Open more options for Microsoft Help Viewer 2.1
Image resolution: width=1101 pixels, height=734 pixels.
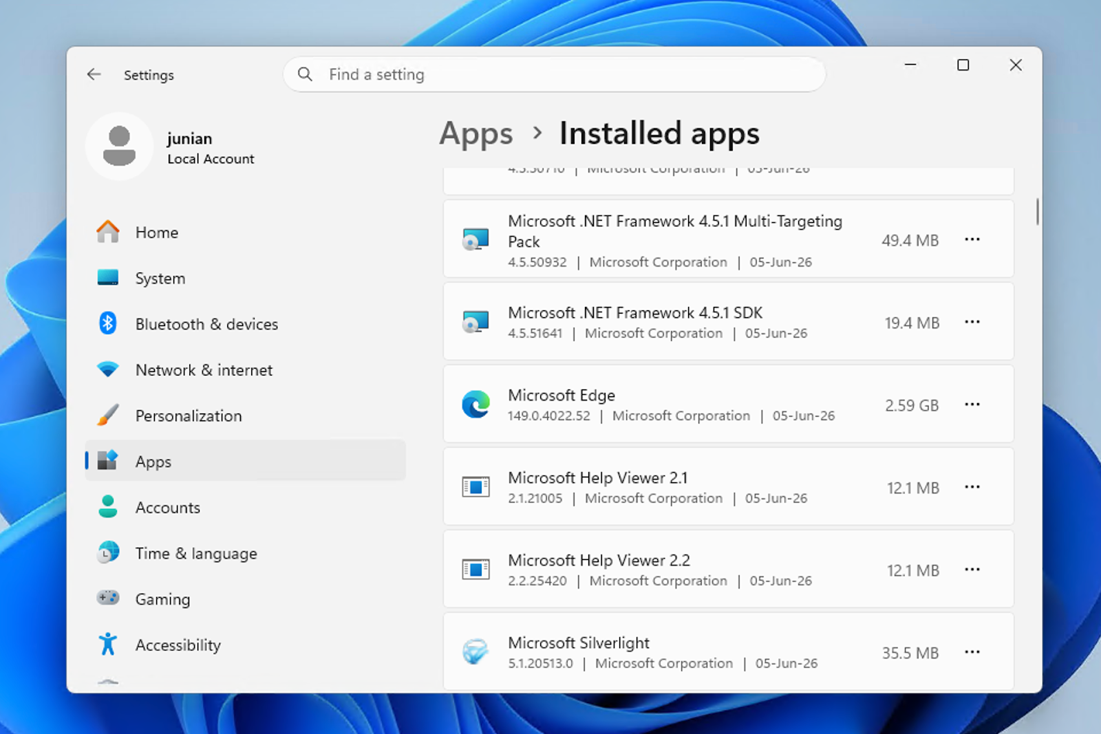tap(972, 487)
